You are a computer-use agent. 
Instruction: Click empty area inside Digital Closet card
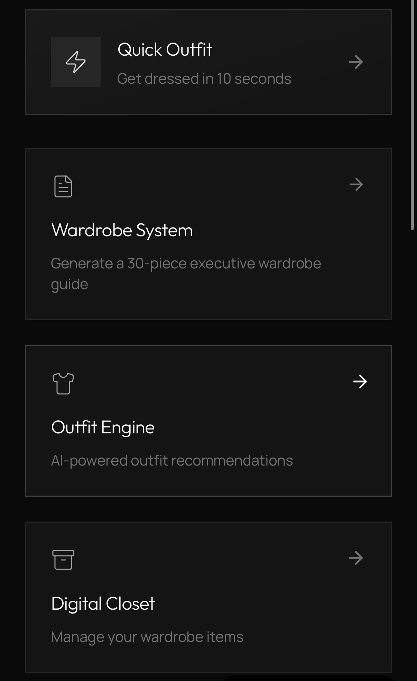point(242,571)
